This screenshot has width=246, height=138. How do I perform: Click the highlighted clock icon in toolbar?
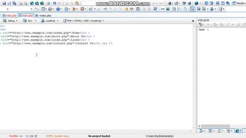point(192,9)
